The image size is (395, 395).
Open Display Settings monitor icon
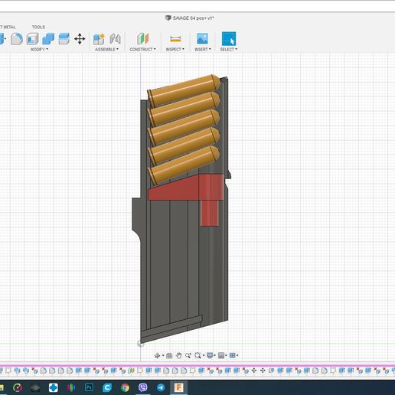click(x=210, y=355)
